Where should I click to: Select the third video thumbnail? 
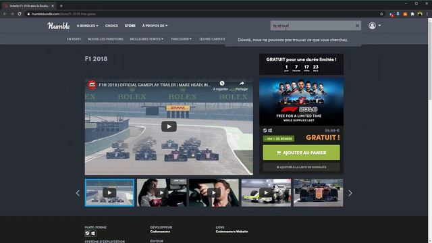point(214,192)
